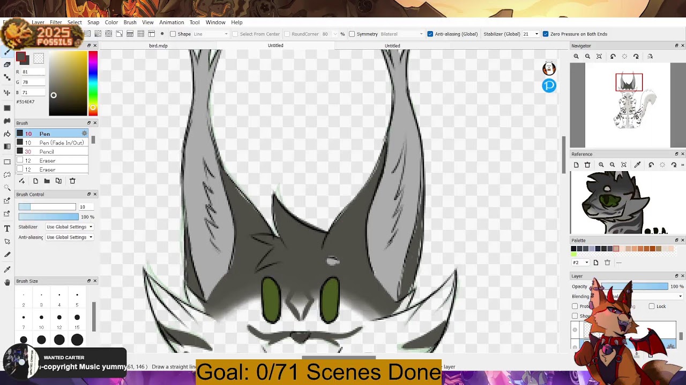This screenshot has width=686, height=385.
Task: Delete the selected brush with trash icon
Action: click(72, 181)
